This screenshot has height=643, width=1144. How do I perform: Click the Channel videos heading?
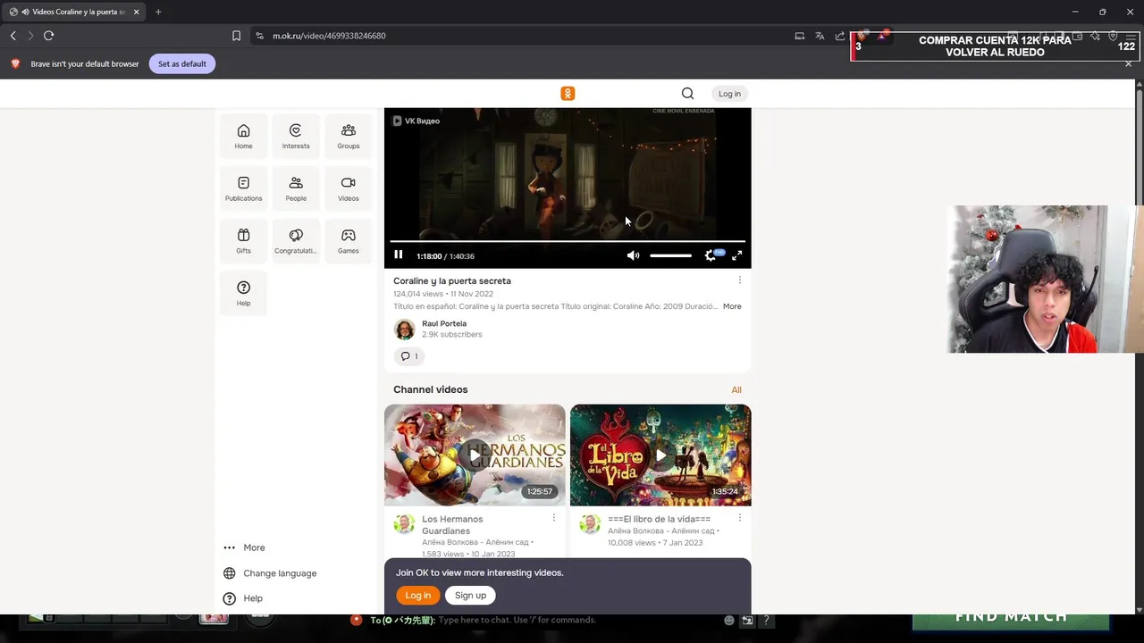coord(430,389)
